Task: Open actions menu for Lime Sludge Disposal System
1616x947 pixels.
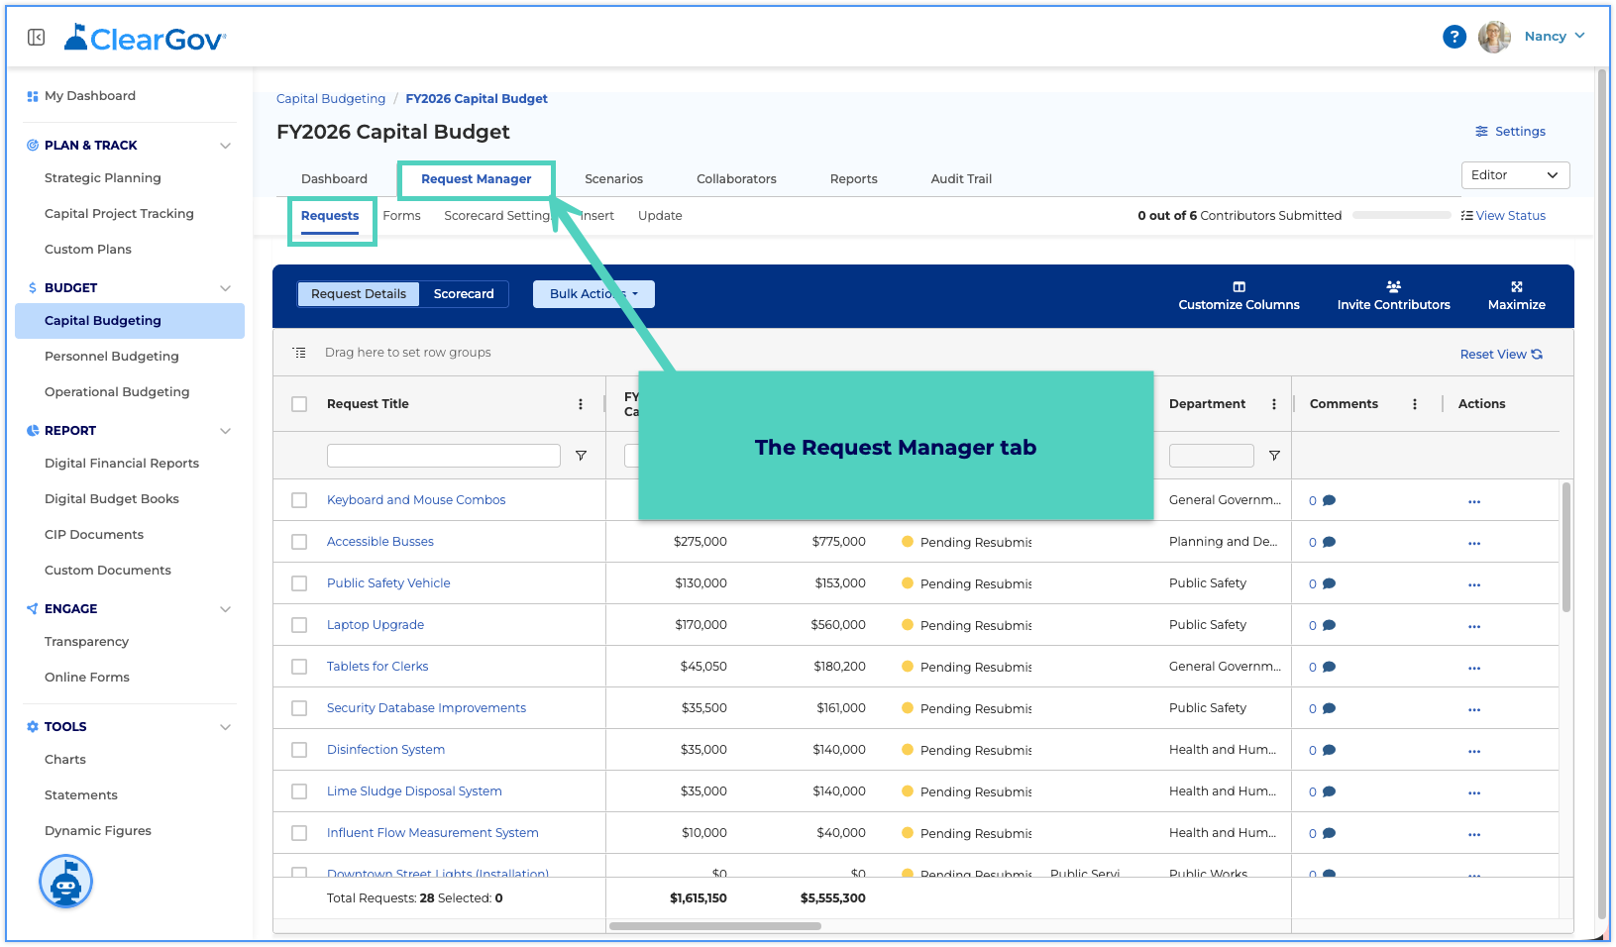Action: tap(1474, 792)
